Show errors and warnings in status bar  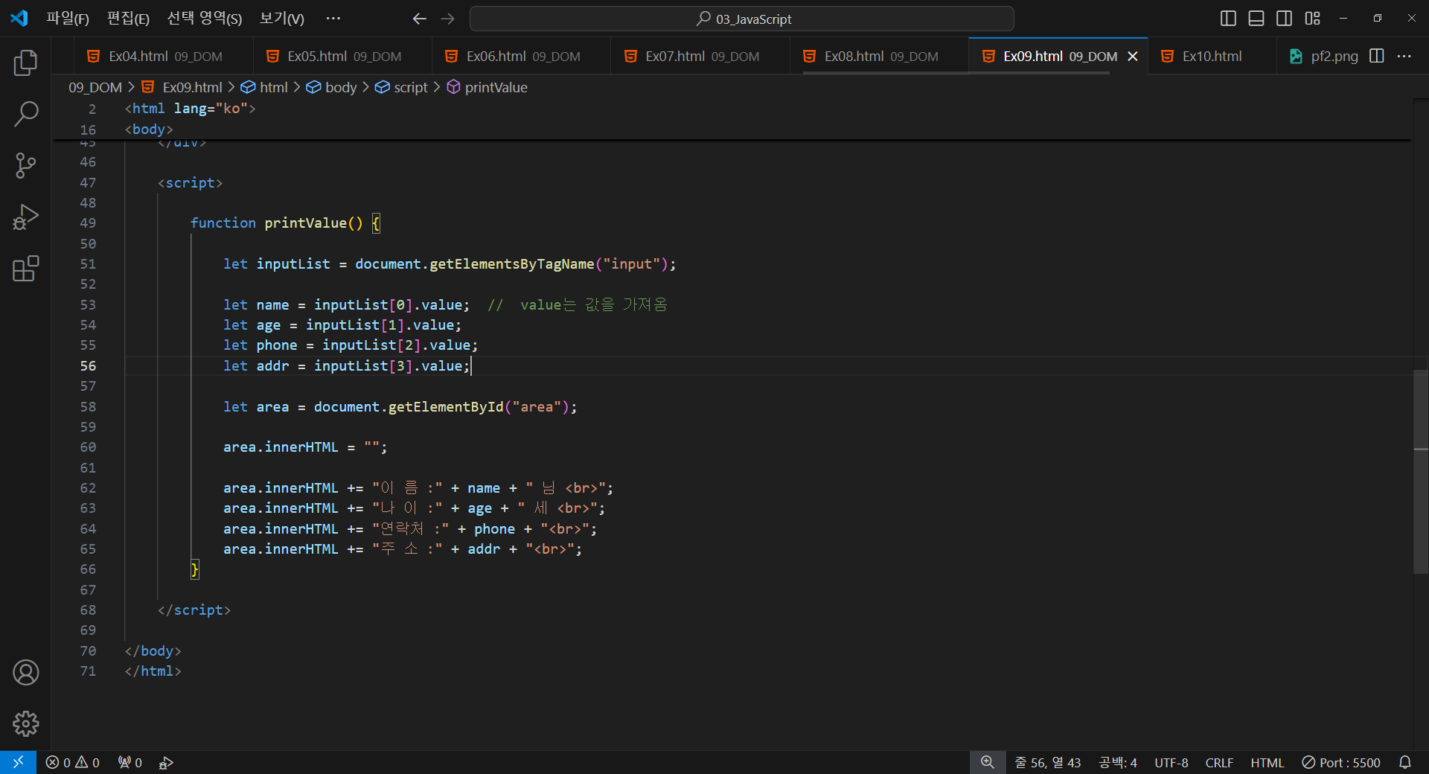[x=72, y=762]
